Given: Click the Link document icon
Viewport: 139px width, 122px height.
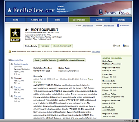Looking at the screenshot, I should pos(124,46).
